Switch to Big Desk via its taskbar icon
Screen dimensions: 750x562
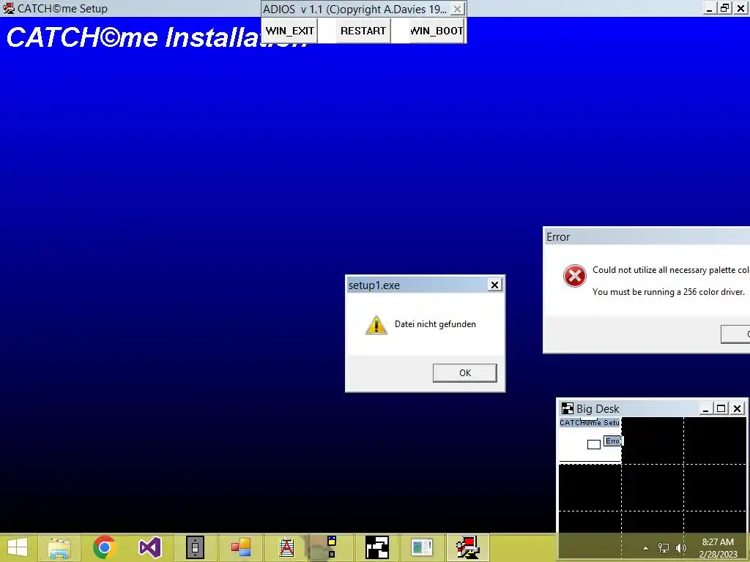tap(376, 547)
